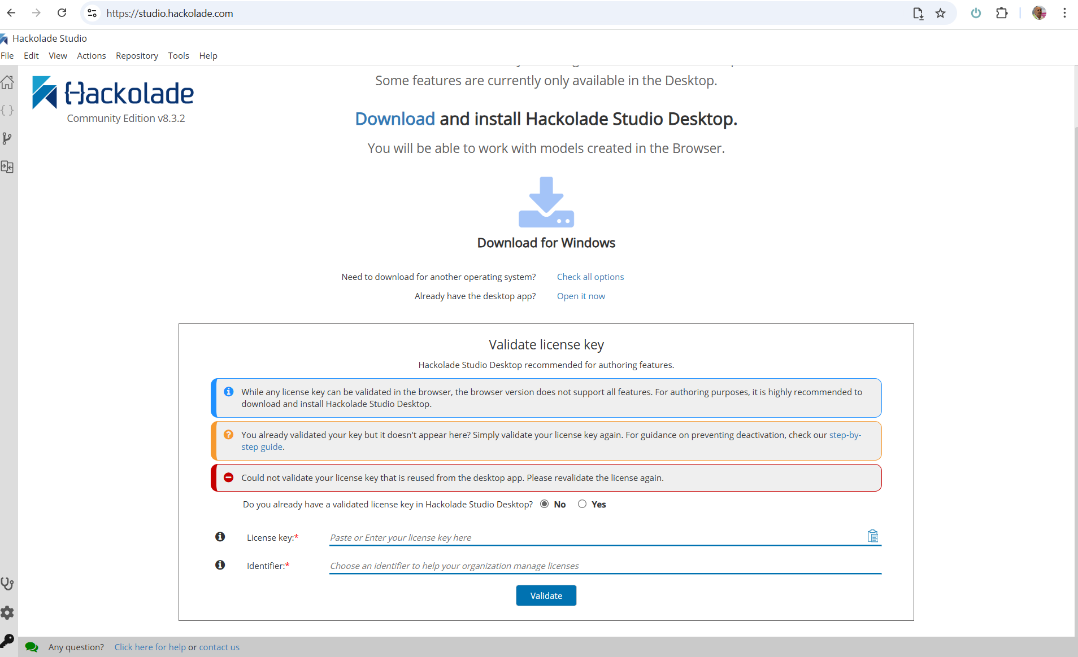Click the Click here for help link
1078x657 pixels.
(x=150, y=647)
